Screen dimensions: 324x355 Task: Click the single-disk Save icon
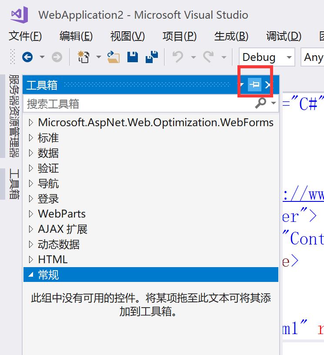click(x=132, y=57)
